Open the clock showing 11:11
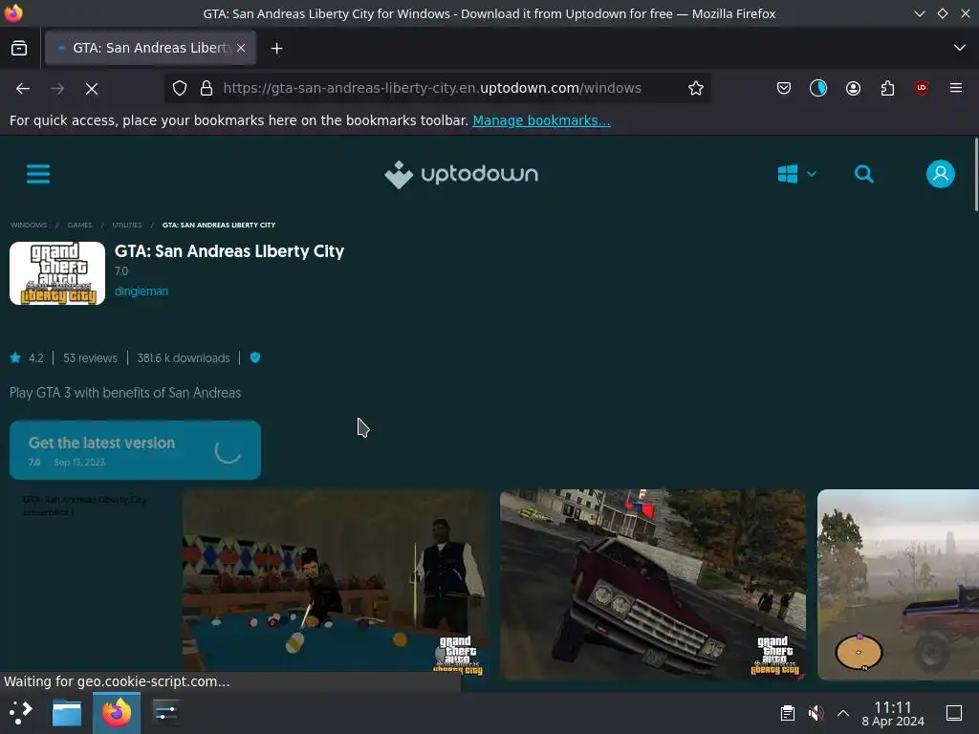979x734 pixels. [893, 713]
